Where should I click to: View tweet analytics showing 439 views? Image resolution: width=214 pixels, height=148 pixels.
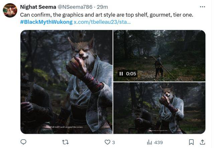point(154,142)
